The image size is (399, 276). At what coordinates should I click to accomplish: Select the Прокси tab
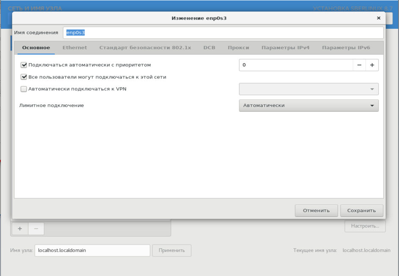238,48
